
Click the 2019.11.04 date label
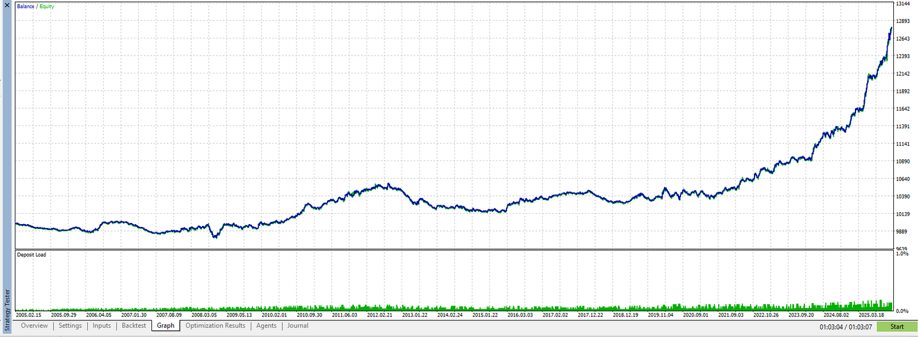click(660, 315)
